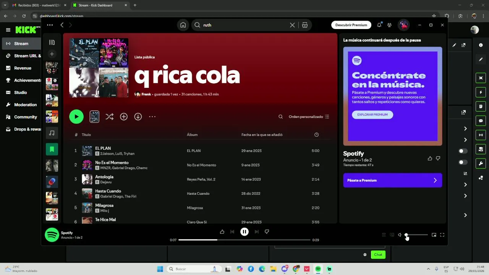489x275 pixels.
Task: Seek on the playback progress bar
Action: pyautogui.click(x=244, y=240)
